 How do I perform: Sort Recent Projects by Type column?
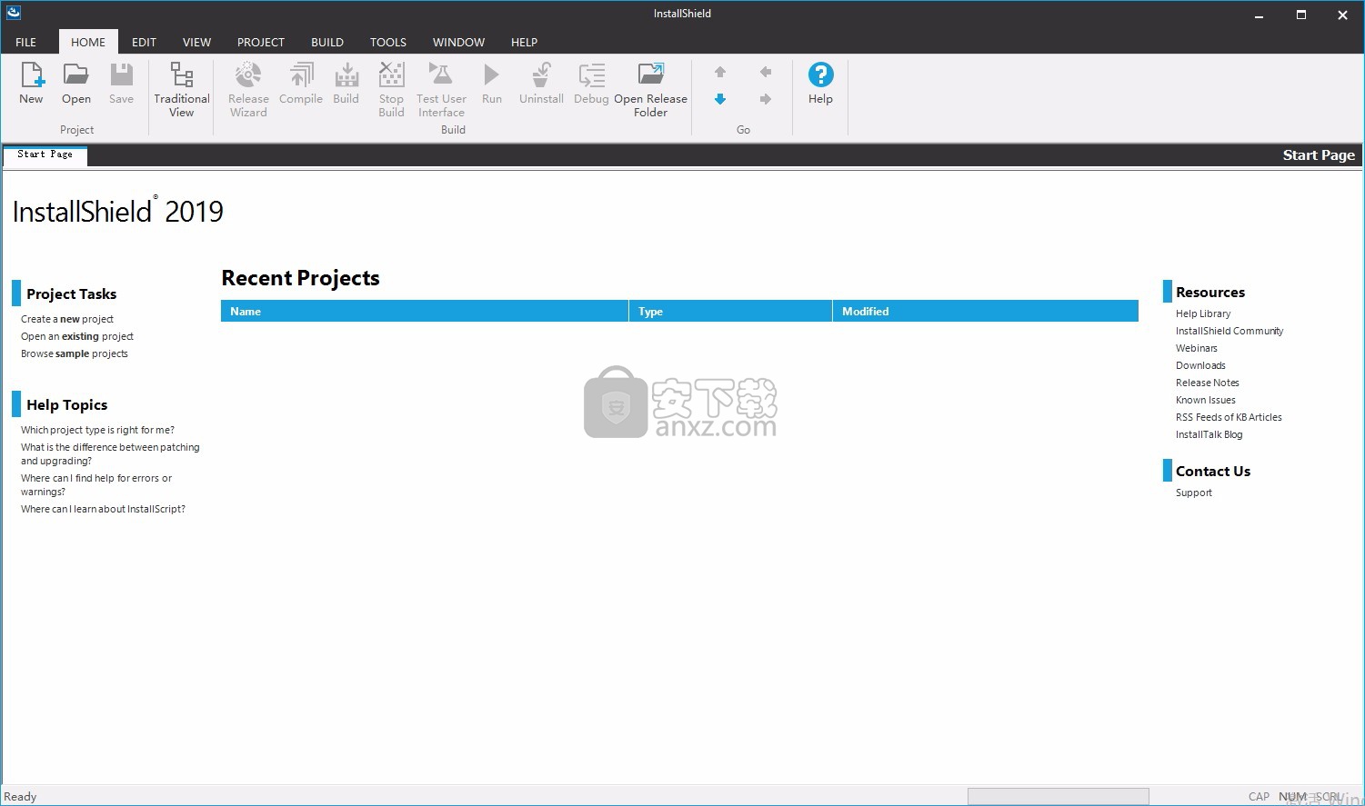click(730, 311)
